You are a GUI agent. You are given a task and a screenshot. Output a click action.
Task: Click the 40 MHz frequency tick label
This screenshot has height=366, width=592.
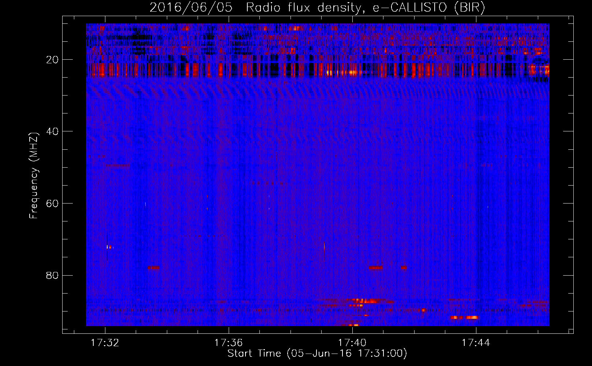tap(52, 131)
